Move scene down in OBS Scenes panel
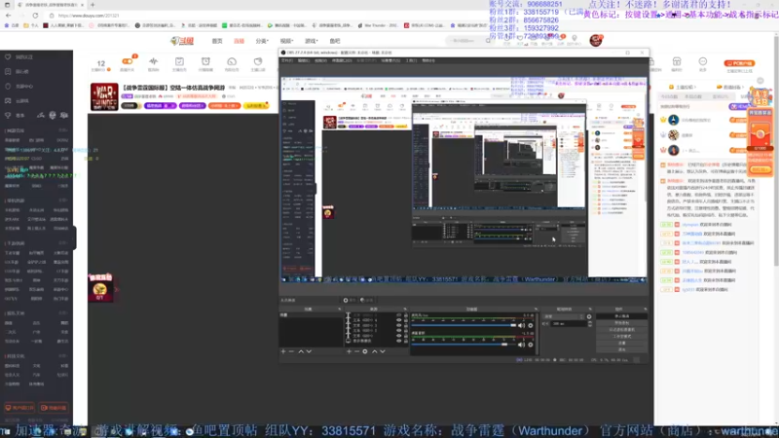Screen dimensions: 779x438 [x=309, y=351]
